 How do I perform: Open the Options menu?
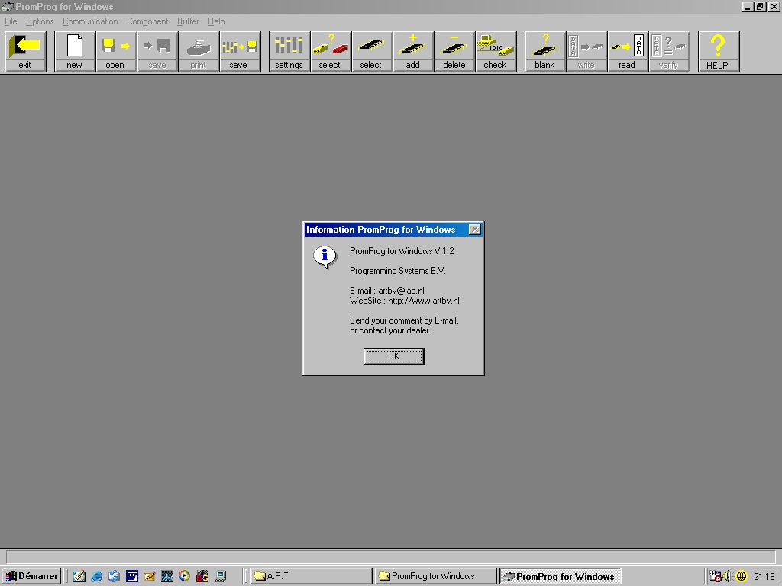pos(40,21)
